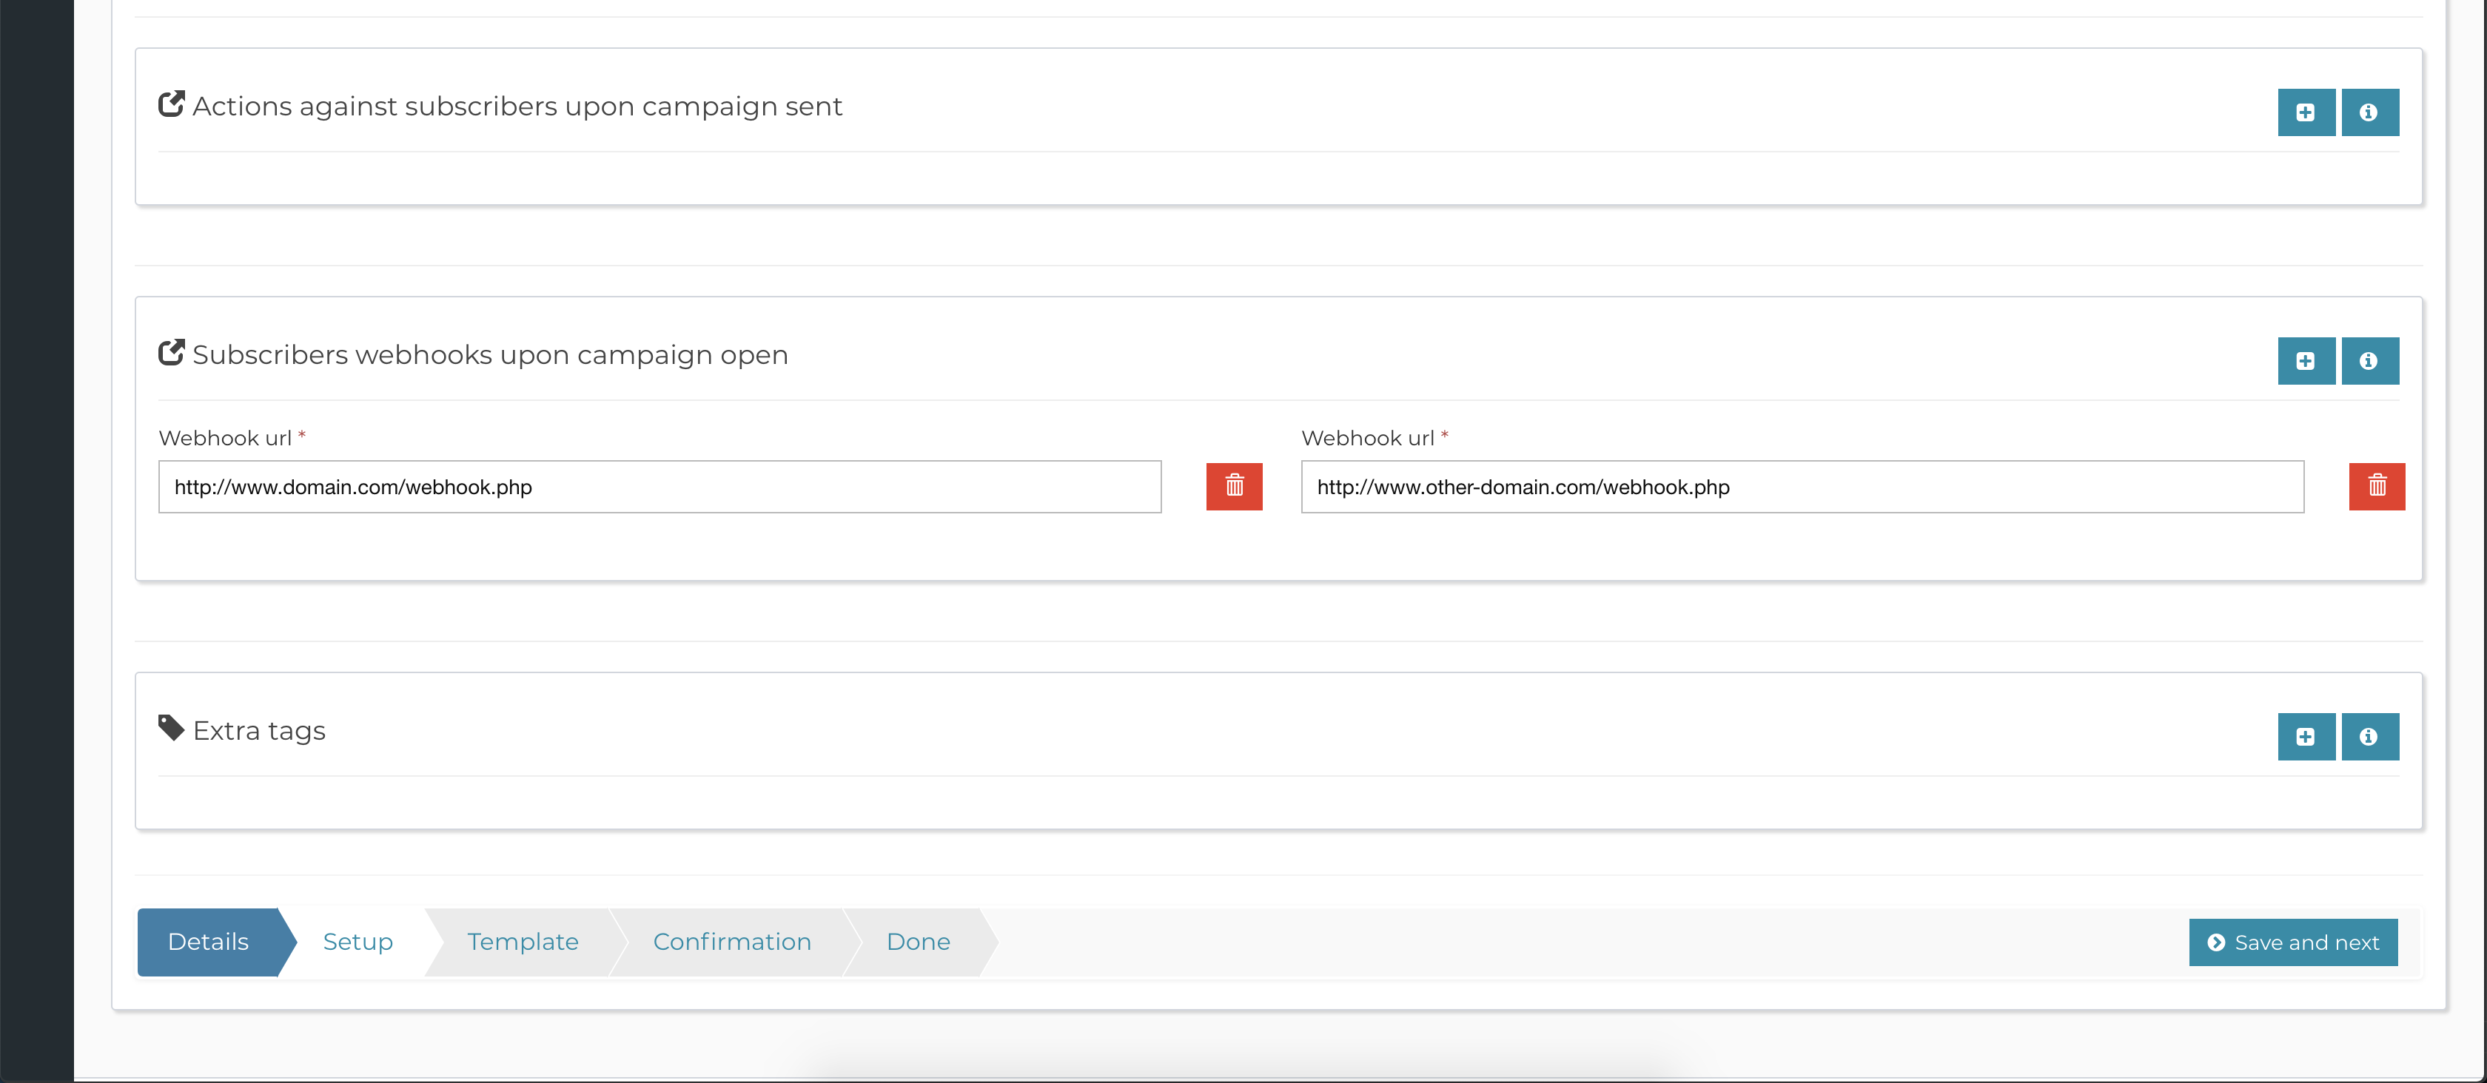Show info for actions upon campaign sent
Screen dimensions: 2487x1083
2369,113
